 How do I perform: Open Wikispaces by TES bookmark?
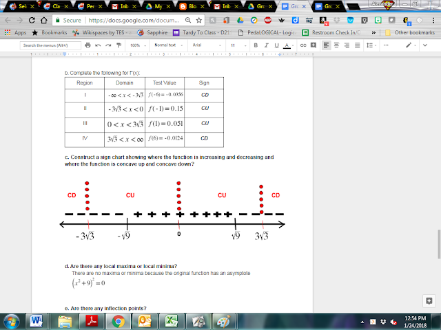click(x=102, y=32)
